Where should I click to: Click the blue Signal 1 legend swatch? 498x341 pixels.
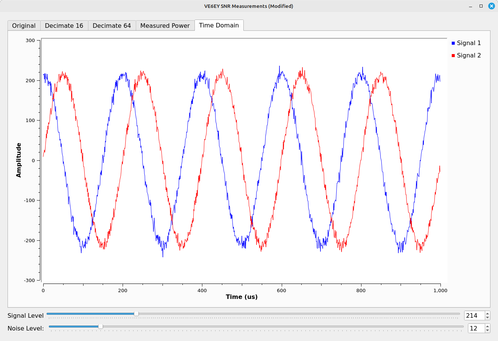453,43
